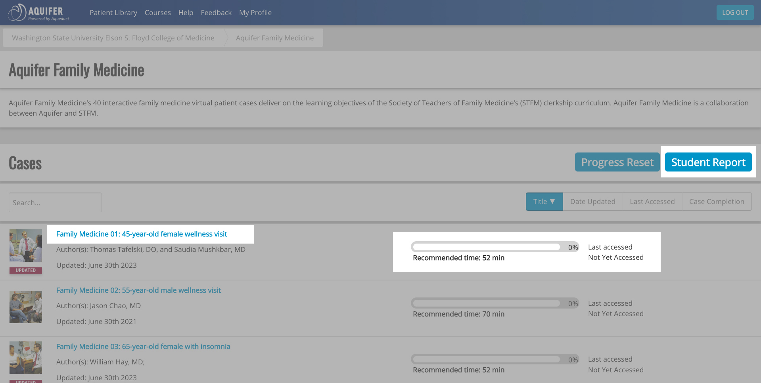This screenshot has height=383, width=761.
Task: Click the Aquifer logo in header
Action: tap(39, 13)
